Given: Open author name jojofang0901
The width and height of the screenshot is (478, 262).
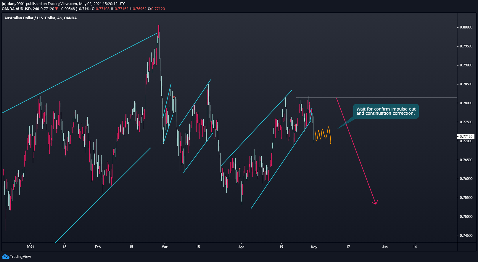Looking at the screenshot, I should click(x=13, y=4).
